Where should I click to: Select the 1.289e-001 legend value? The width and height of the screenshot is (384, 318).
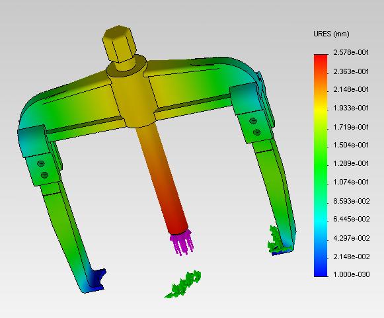(351, 163)
